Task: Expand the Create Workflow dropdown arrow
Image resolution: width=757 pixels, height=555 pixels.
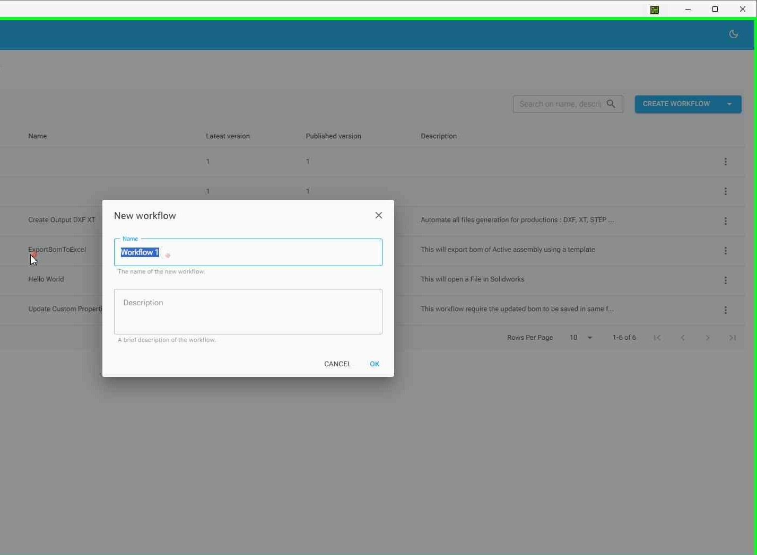Action: coord(730,104)
